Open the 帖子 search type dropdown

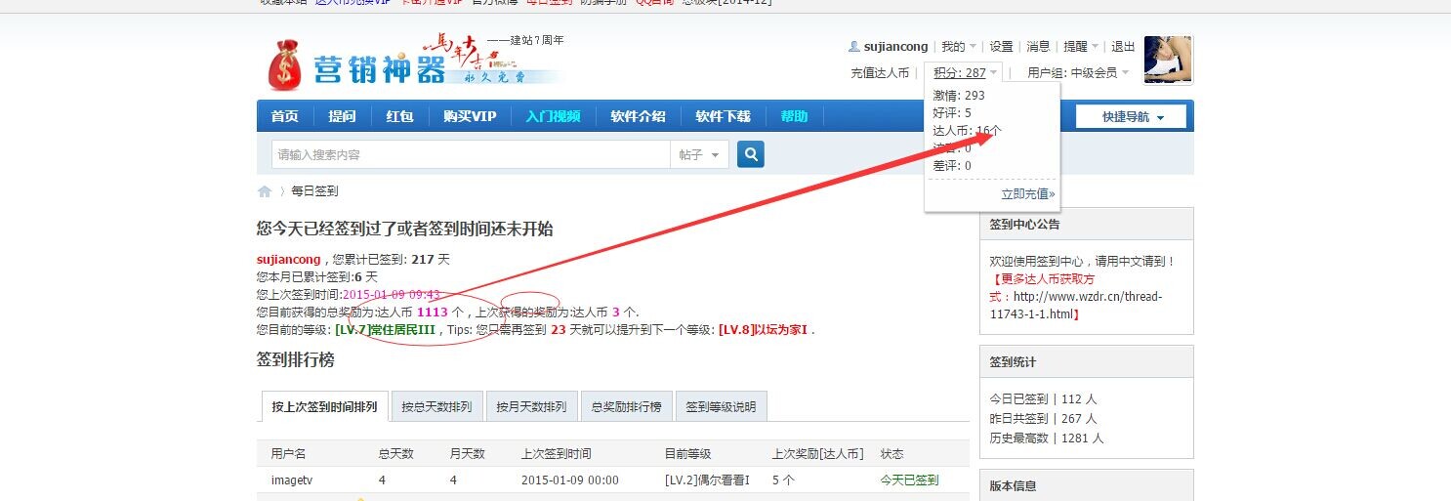[x=699, y=154]
